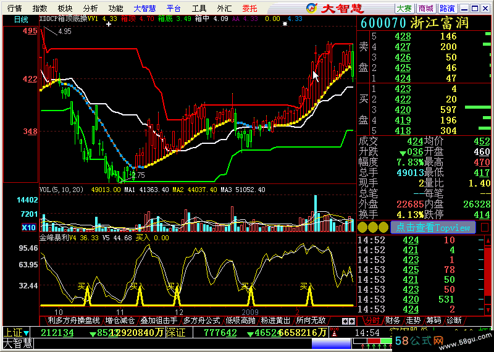
Task: Select the 走势 tab in the right panel
Action: tap(413, 321)
